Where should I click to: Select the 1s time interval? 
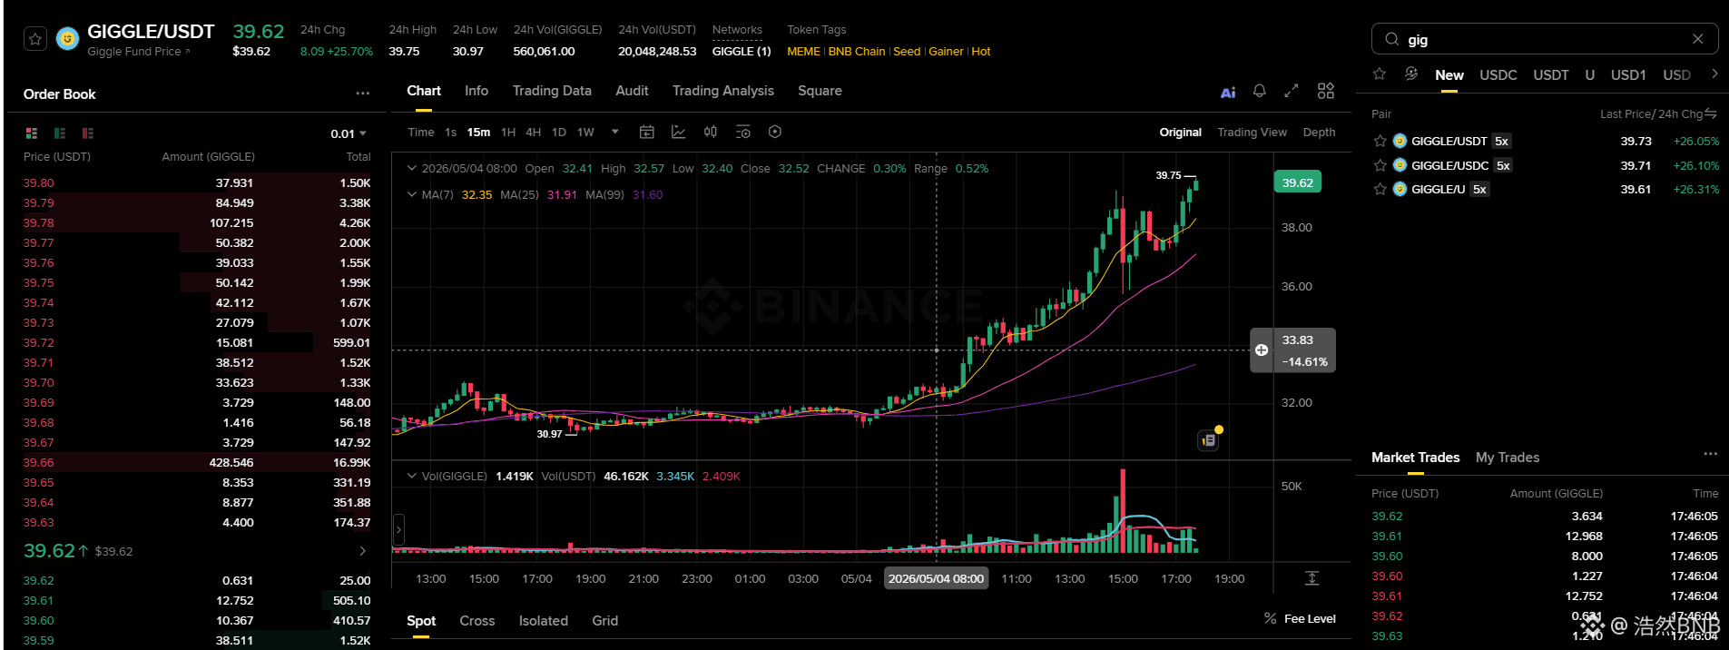pyautogui.click(x=451, y=133)
